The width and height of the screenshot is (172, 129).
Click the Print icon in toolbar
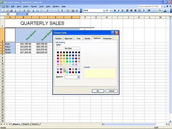pyautogui.click(x=24, y=11)
